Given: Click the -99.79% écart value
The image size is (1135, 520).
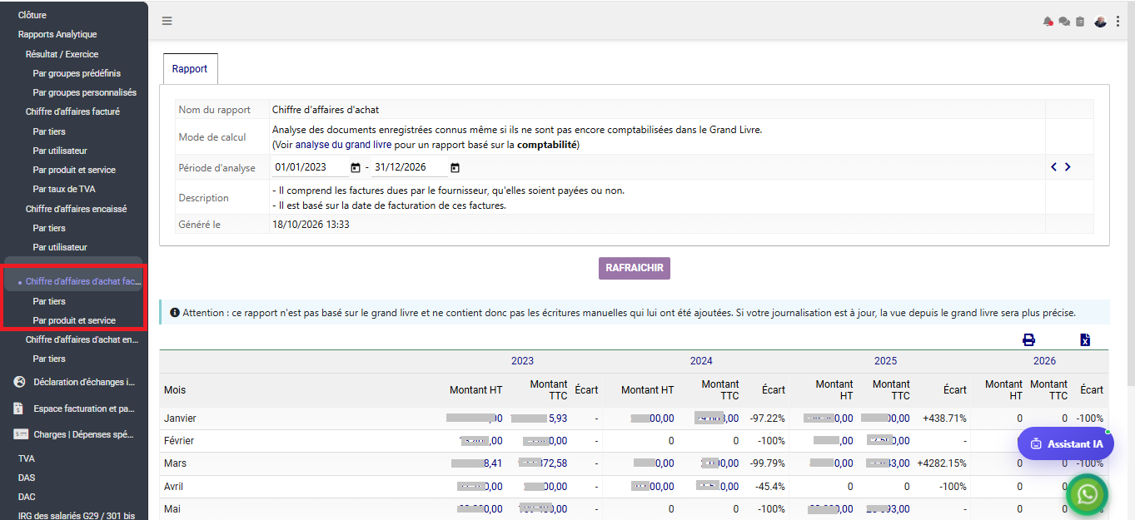Looking at the screenshot, I should coord(768,463).
